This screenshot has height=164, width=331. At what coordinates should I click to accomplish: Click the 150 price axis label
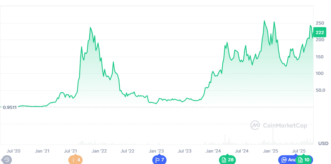(x=319, y=57)
